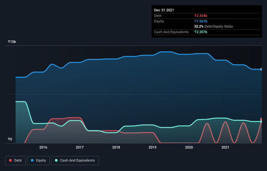267x171 pixels.
Task: Click the ₹10b y-axis label
Action: pyautogui.click(x=12, y=42)
